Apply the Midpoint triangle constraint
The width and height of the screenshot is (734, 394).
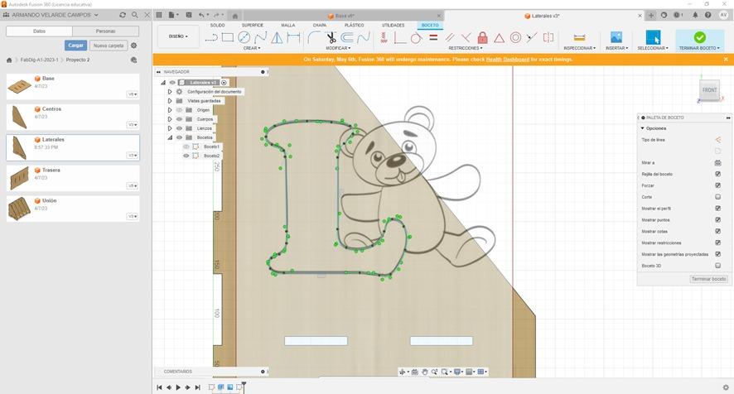[x=500, y=37]
